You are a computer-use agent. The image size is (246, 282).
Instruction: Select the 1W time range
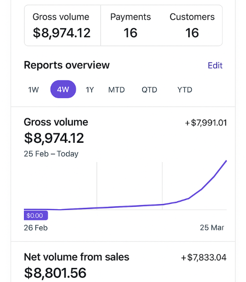point(33,90)
